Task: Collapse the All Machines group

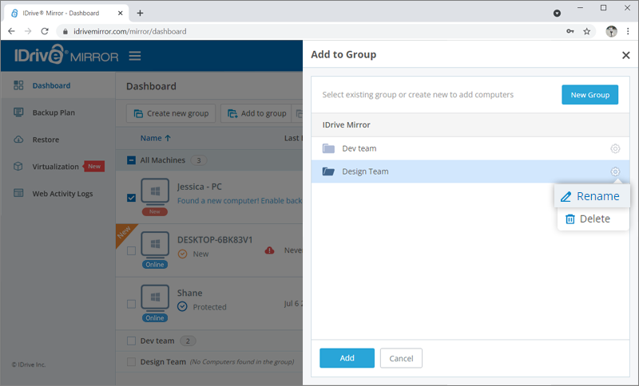Action: pyautogui.click(x=132, y=160)
